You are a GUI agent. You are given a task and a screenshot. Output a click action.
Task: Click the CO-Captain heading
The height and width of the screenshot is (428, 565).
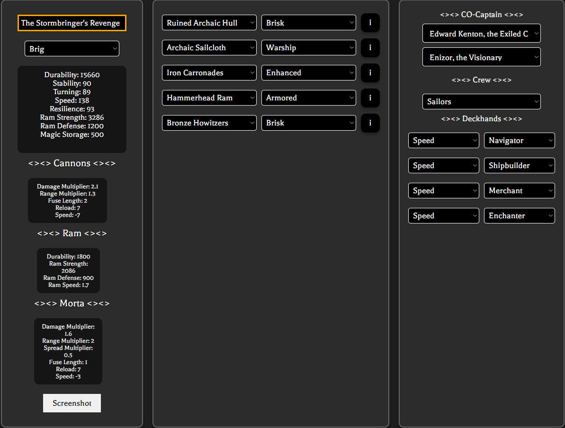pyautogui.click(x=482, y=14)
